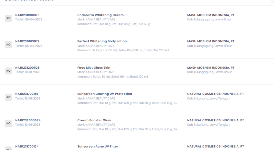Select the Perfect Whitening Body Lotion title
Viewport: 274px width, 150px height.
[x=102, y=41]
